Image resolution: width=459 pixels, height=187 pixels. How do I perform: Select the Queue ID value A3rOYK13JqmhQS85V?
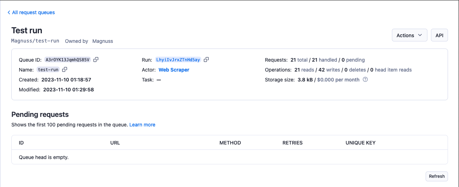[67, 60]
